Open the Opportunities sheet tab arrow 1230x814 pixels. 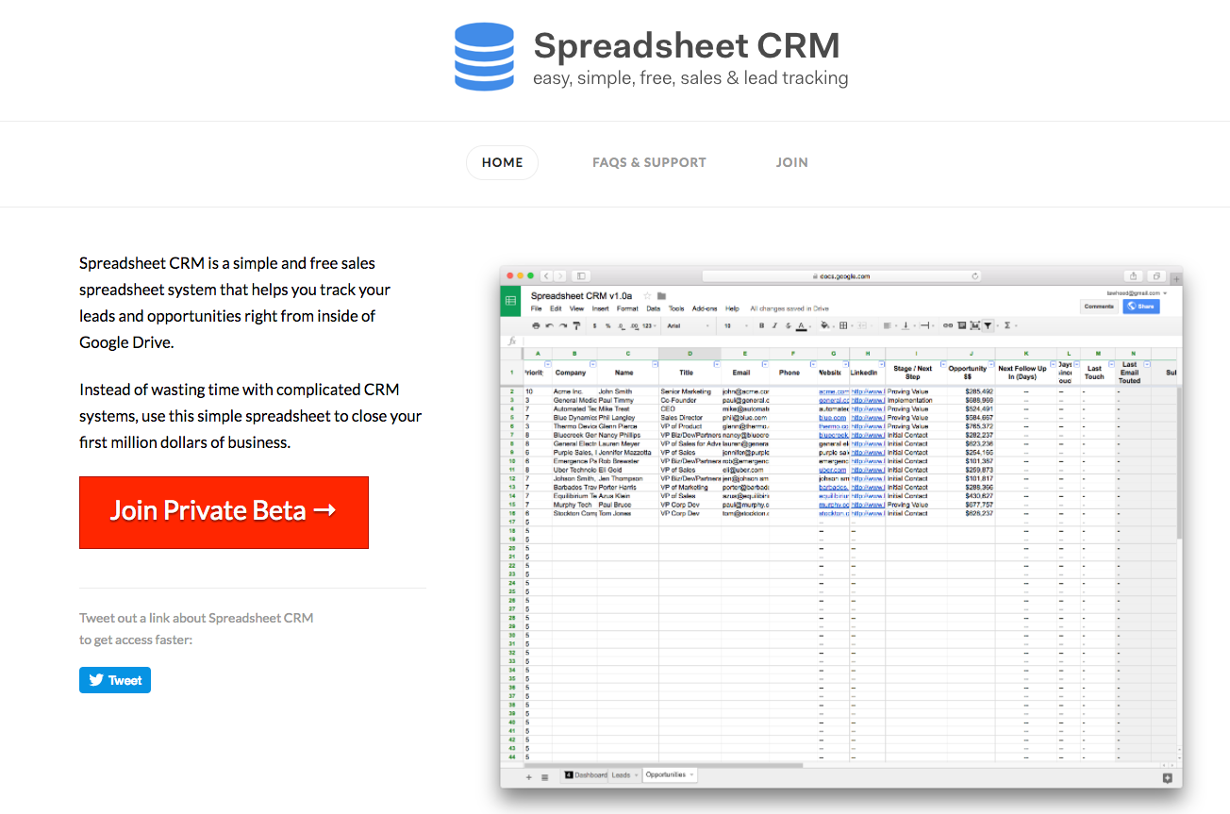coord(691,774)
